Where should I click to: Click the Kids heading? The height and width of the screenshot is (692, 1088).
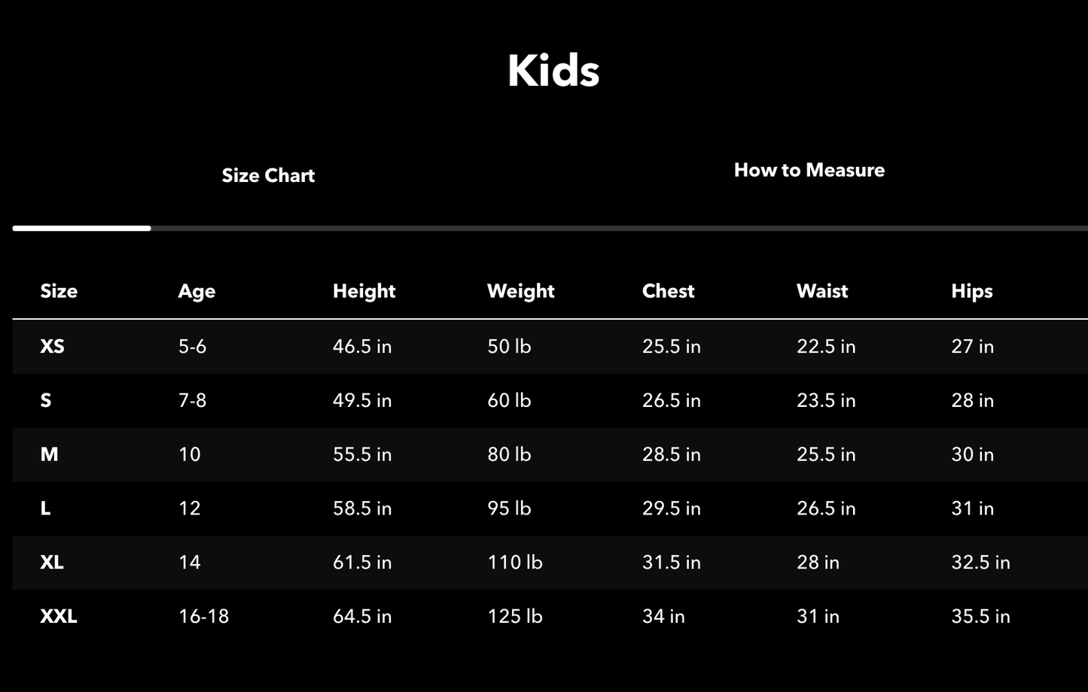click(553, 71)
